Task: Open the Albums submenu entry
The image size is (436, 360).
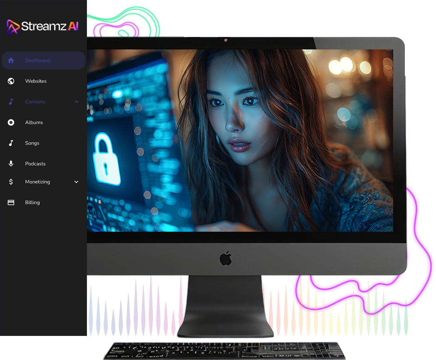Action: tap(34, 122)
